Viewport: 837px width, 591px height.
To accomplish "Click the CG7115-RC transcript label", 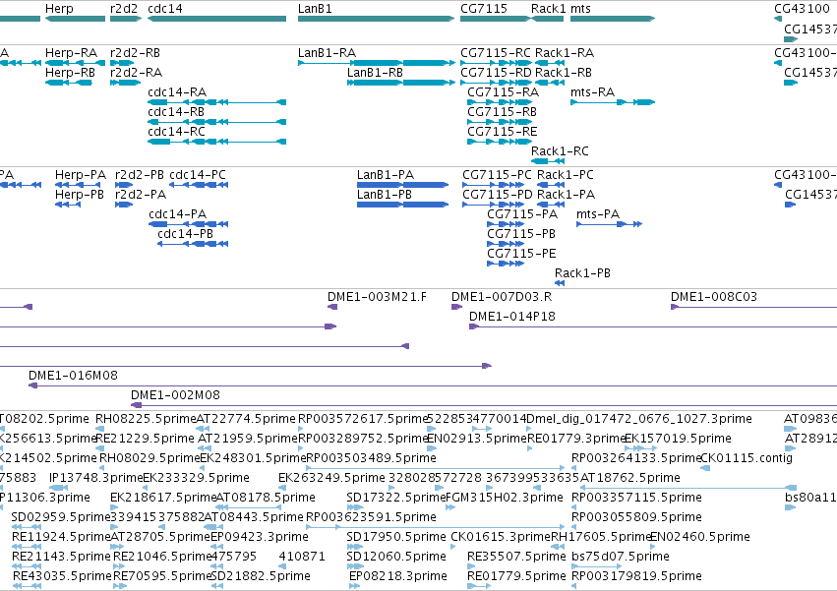I will click(x=496, y=53).
